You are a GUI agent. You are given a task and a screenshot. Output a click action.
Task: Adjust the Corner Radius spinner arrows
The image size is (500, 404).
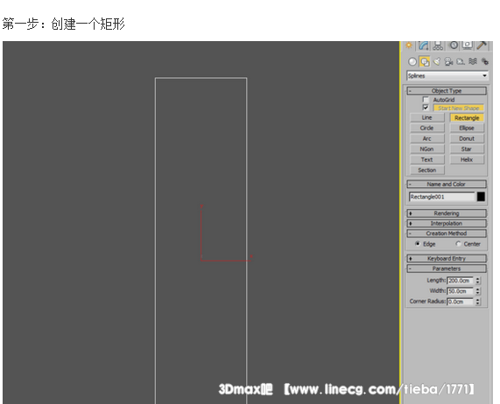pos(478,302)
